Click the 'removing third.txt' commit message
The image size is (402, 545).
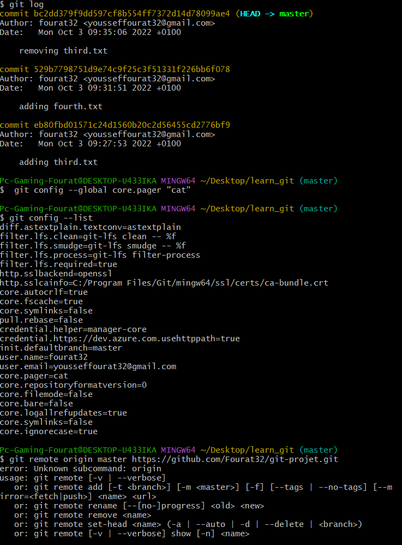tap(63, 51)
